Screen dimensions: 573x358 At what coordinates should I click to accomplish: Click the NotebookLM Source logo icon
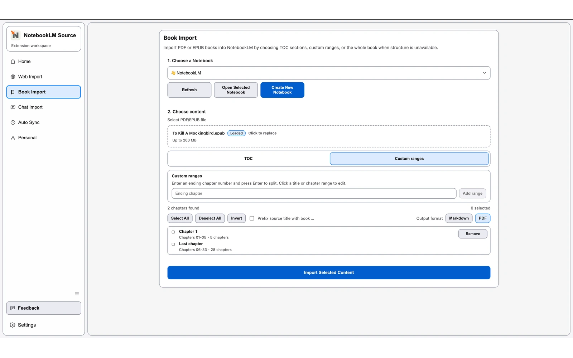pyautogui.click(x=15, y=35)
